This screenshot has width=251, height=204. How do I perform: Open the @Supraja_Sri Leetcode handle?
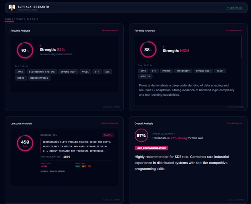[48, 135]
